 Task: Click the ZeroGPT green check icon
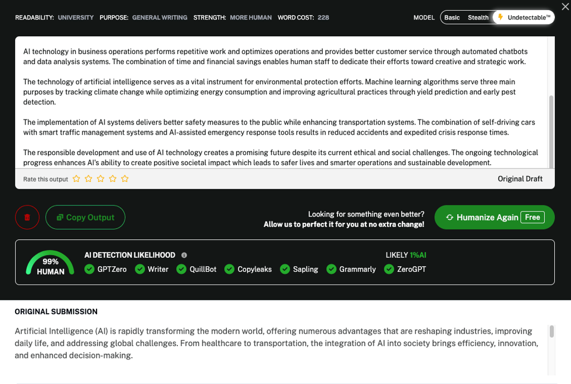point(389,269)
